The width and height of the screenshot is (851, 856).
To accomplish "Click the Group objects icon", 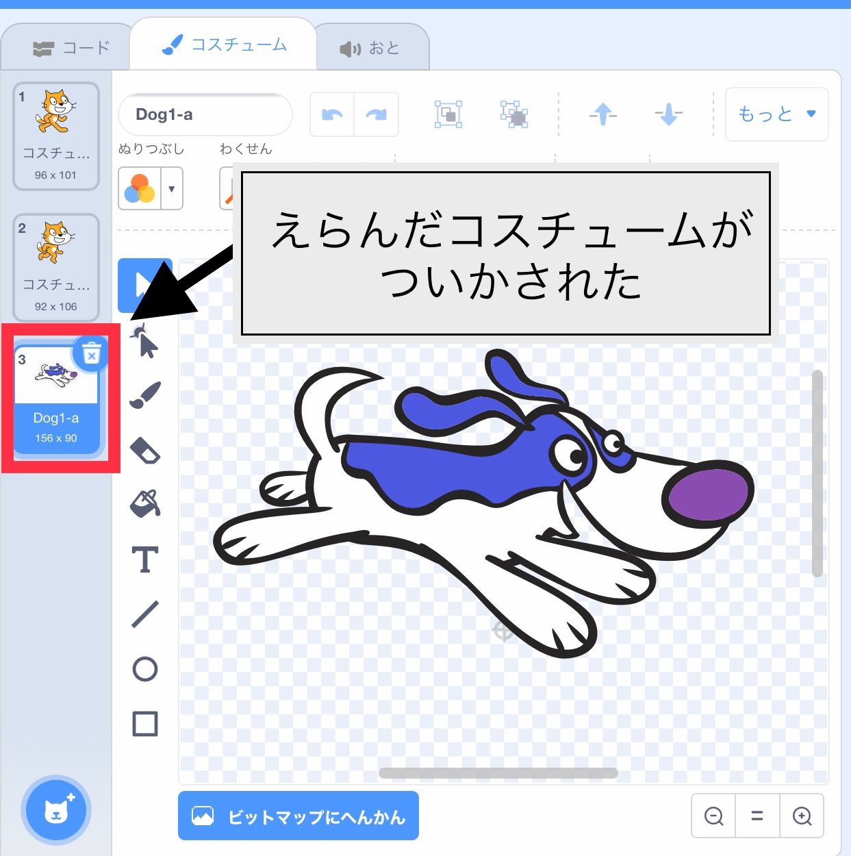I will (x=447, y=114).
